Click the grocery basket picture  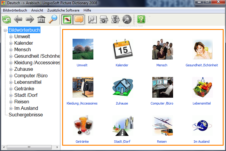pyautogui.click(x=203, y=87)
